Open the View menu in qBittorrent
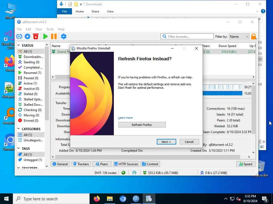273x204 pixels. pyautogui.click(x=39, y=29)
